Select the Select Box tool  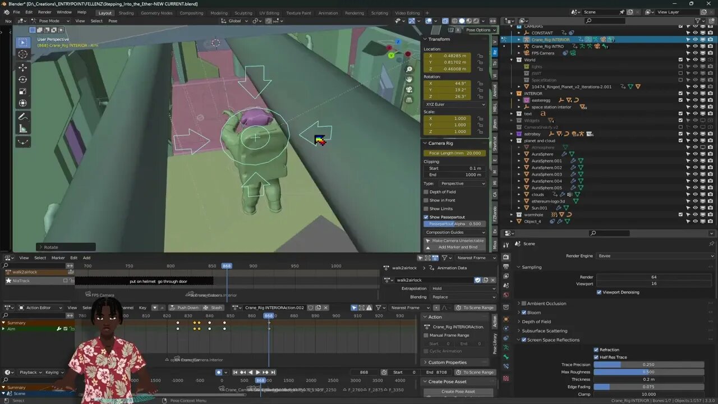click(23, 42)
